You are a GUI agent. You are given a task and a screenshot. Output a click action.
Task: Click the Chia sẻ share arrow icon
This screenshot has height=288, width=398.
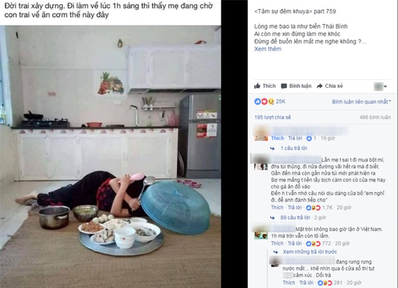click(320, 86)
